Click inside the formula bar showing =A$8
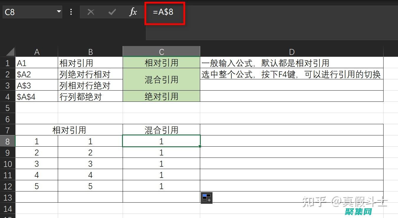Screen dimensions: 398x218 pos(165,12)
